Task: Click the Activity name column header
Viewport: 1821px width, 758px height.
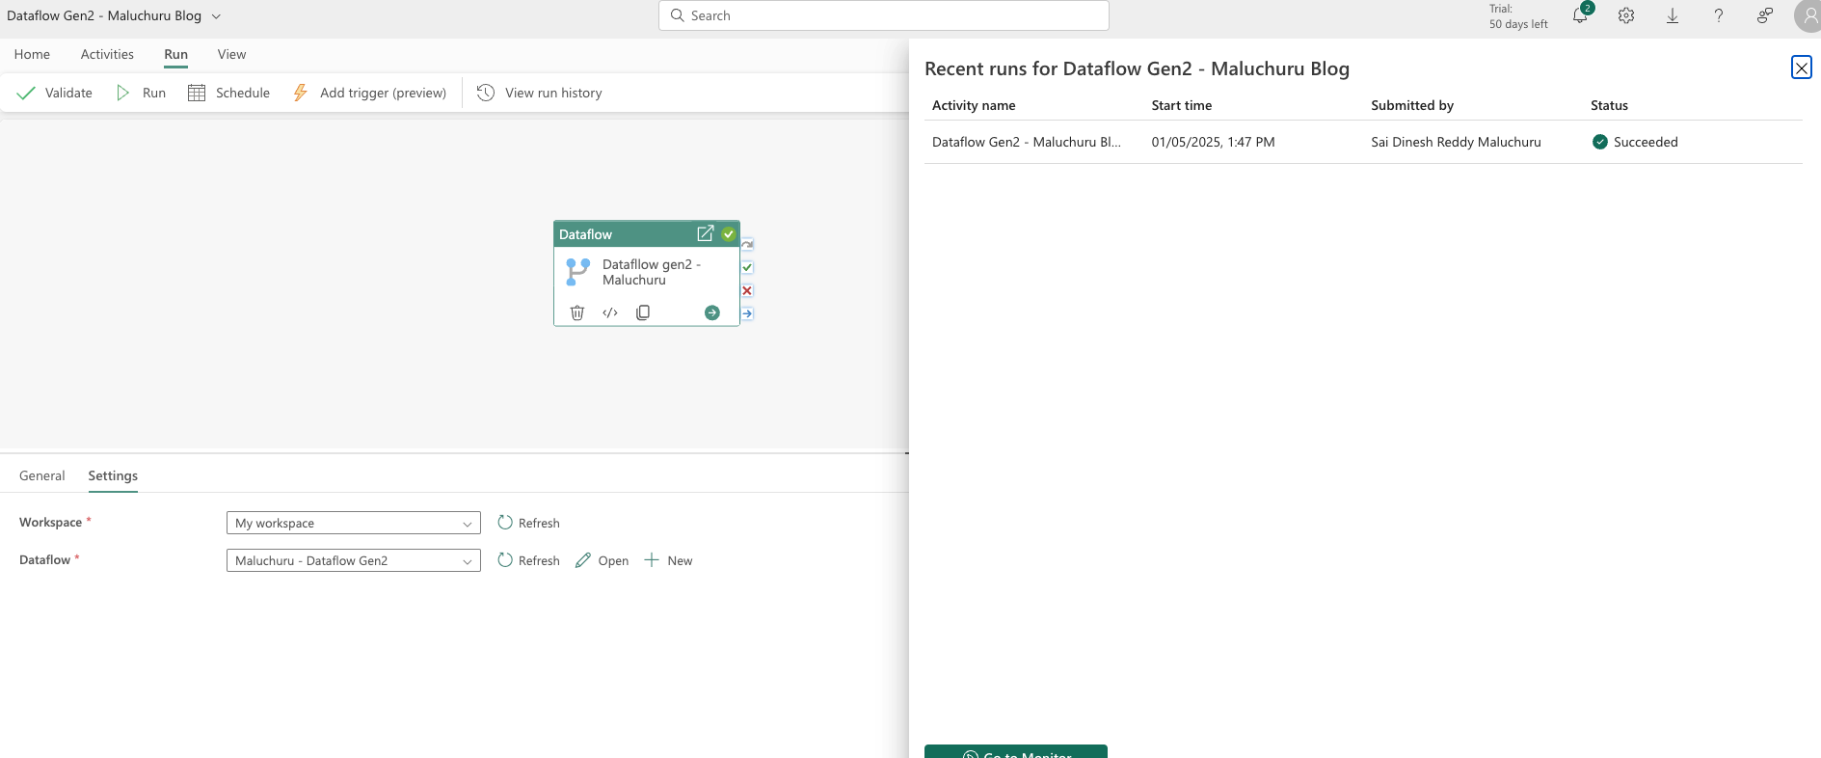Action: pyautogui.click(x=974, y=105)
